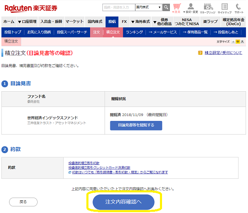The height and width of the screenshot is (213, 248).
Task: Click the 戻る button
Action: [23, 202]
